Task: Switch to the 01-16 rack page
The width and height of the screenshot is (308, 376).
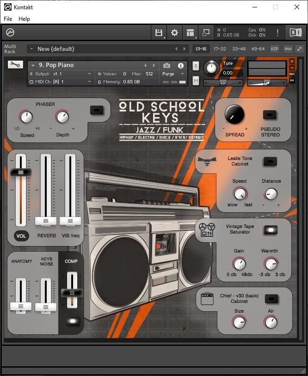Action: 201,49
